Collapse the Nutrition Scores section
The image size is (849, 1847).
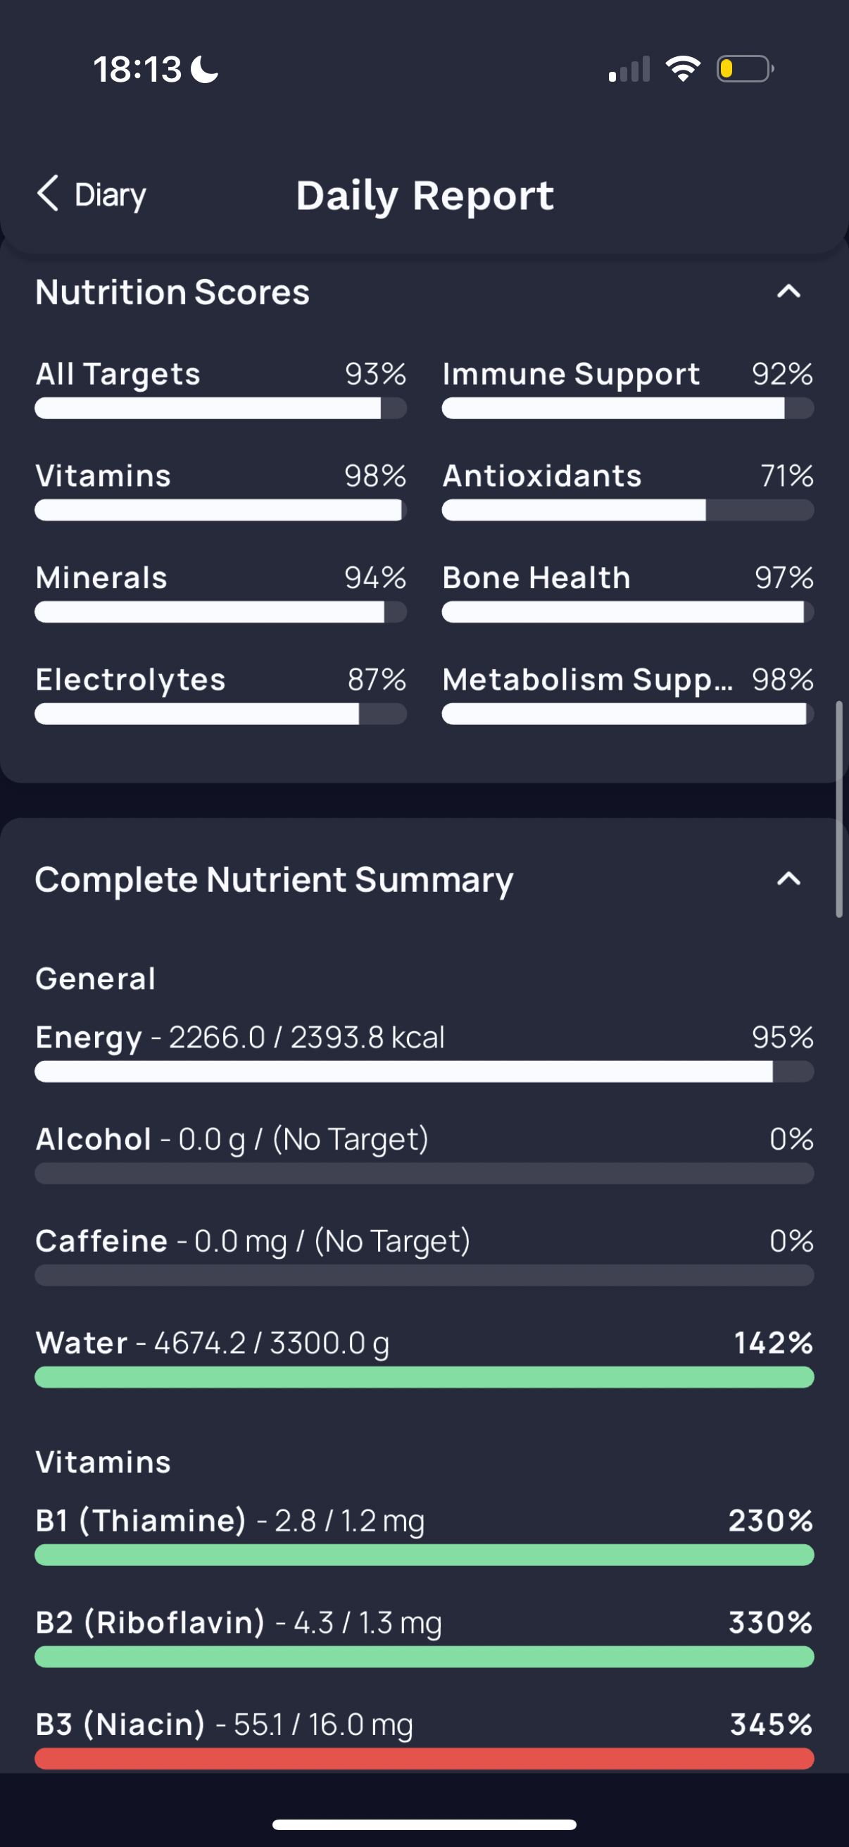(x=789, y=292)
